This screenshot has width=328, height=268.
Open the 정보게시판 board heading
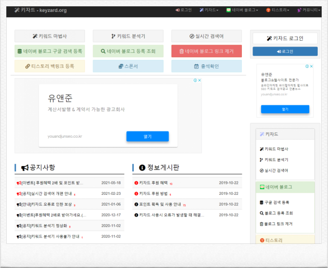tap(159, 168)
